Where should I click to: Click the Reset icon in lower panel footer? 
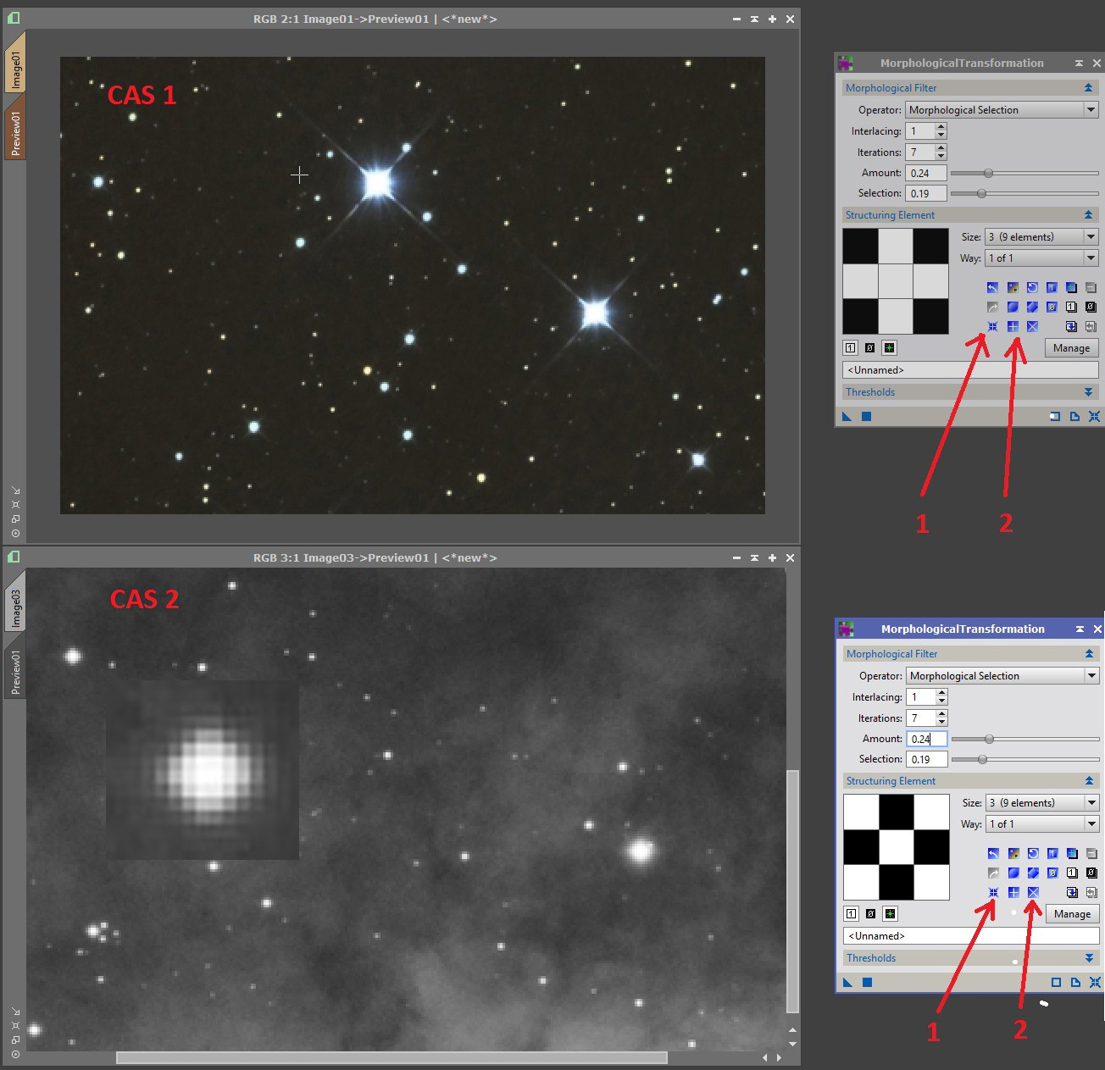coord(1095,982)
